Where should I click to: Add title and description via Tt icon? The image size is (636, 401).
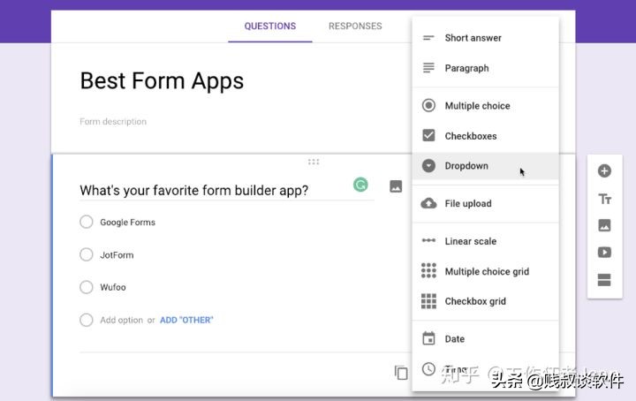click(x=604, y=199)
